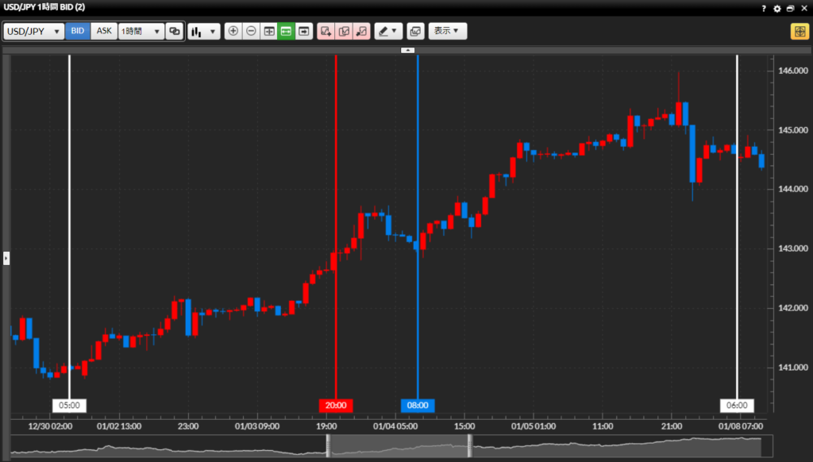813x462 pixels.
Task: Open the 表示 display menu
Action: [x=448, y=31]
